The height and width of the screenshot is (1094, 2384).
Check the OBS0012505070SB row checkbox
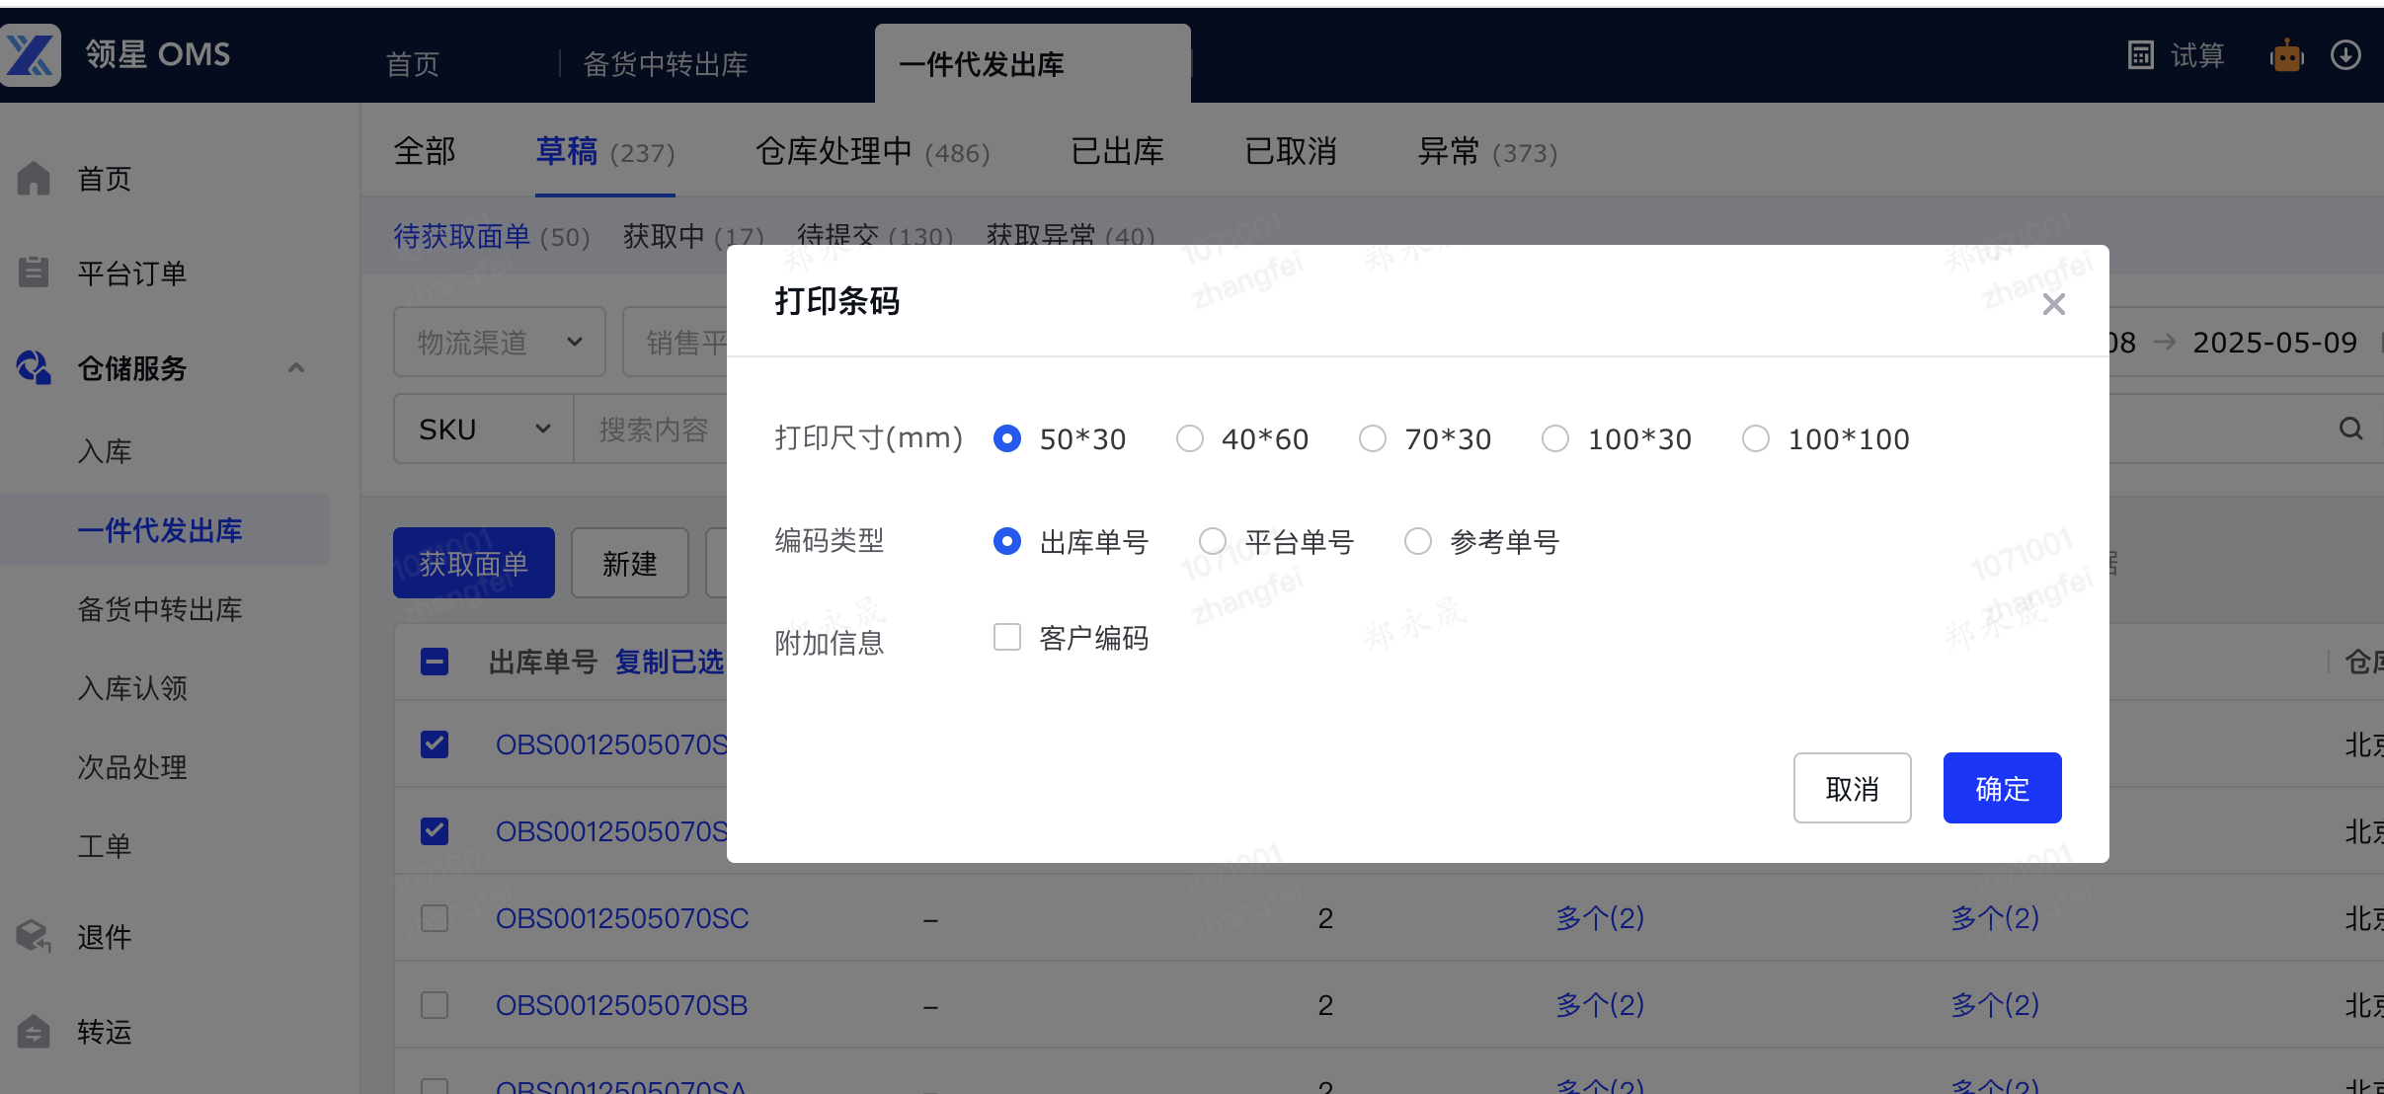click(x=435, y=1005)
